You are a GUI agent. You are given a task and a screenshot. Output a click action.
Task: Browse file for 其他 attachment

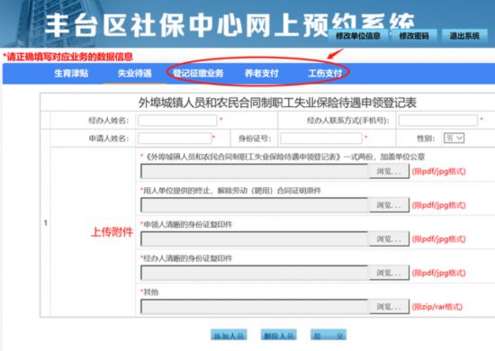389,307
